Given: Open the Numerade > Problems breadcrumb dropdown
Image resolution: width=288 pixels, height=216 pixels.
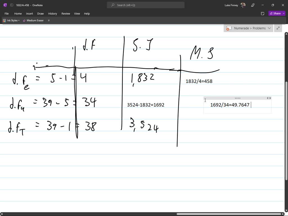Looking at the screenshot, I should point(269,28).
